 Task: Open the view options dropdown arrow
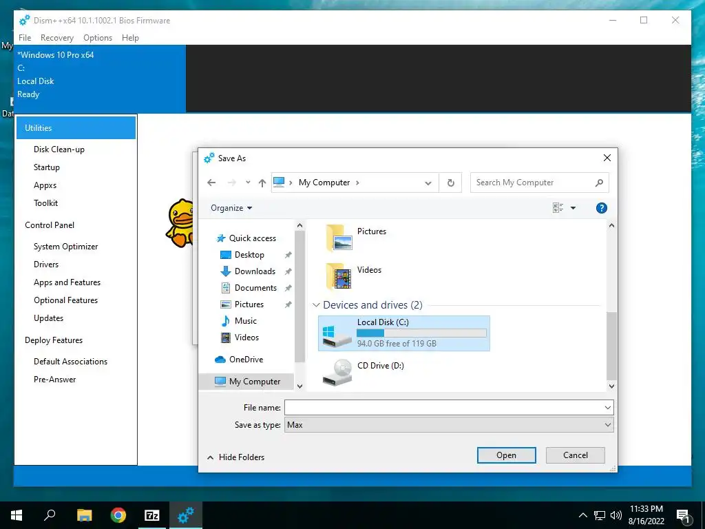click(573, 208)
